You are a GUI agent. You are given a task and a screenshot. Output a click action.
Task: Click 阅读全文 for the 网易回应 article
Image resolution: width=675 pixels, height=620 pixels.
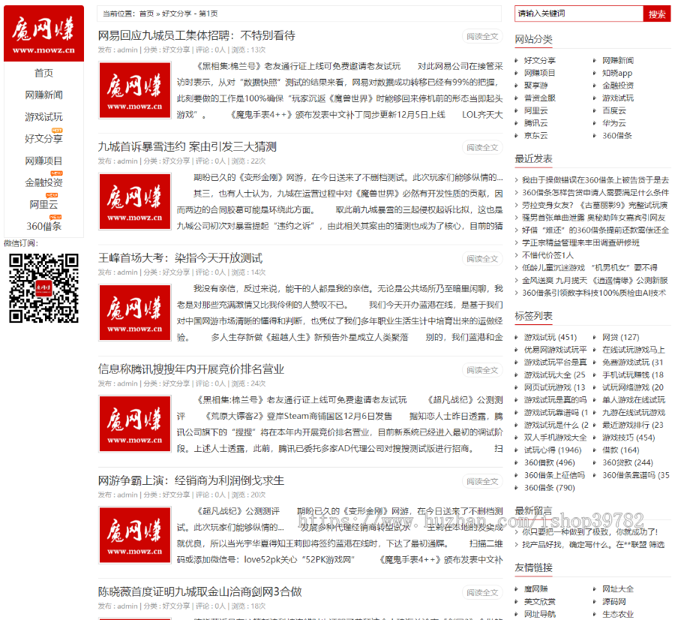[x=482, y=37]
